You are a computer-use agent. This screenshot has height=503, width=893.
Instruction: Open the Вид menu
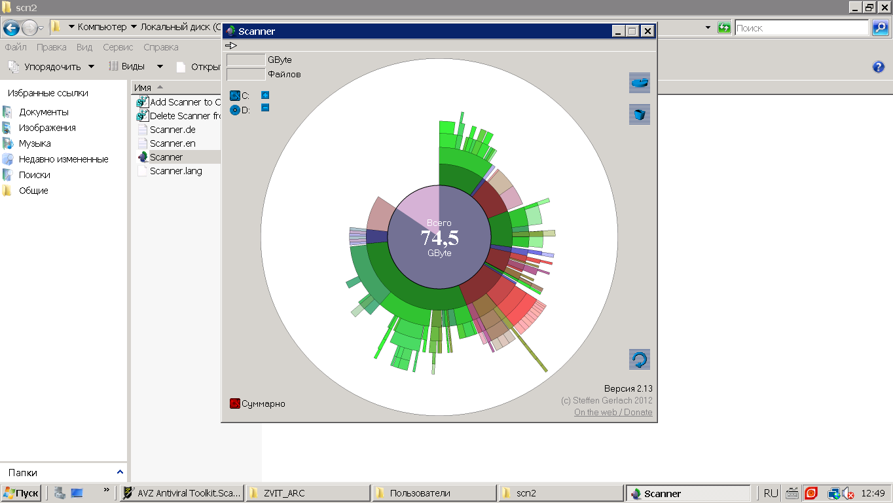[x=84, y=47]
